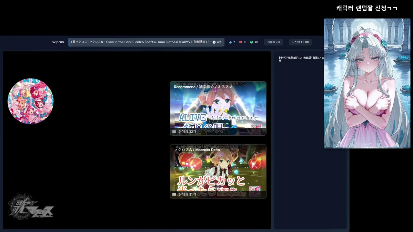
Task: Click the clock timer icon in title bar
Action: point(214,42)
